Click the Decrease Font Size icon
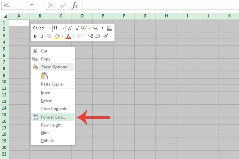Screen dimensions: 239x159 tap(77, 28)
